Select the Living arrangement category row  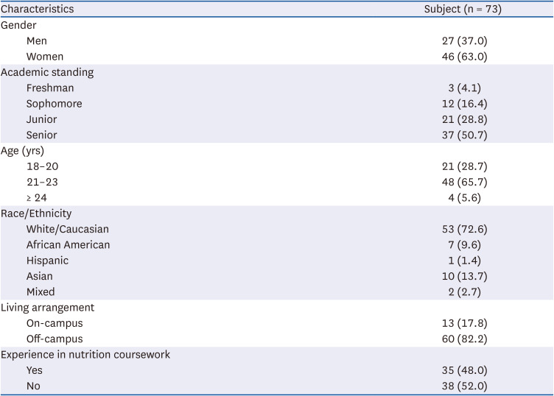[x=47, y=307]
